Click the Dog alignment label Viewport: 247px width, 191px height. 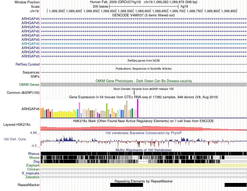[36, 162]
